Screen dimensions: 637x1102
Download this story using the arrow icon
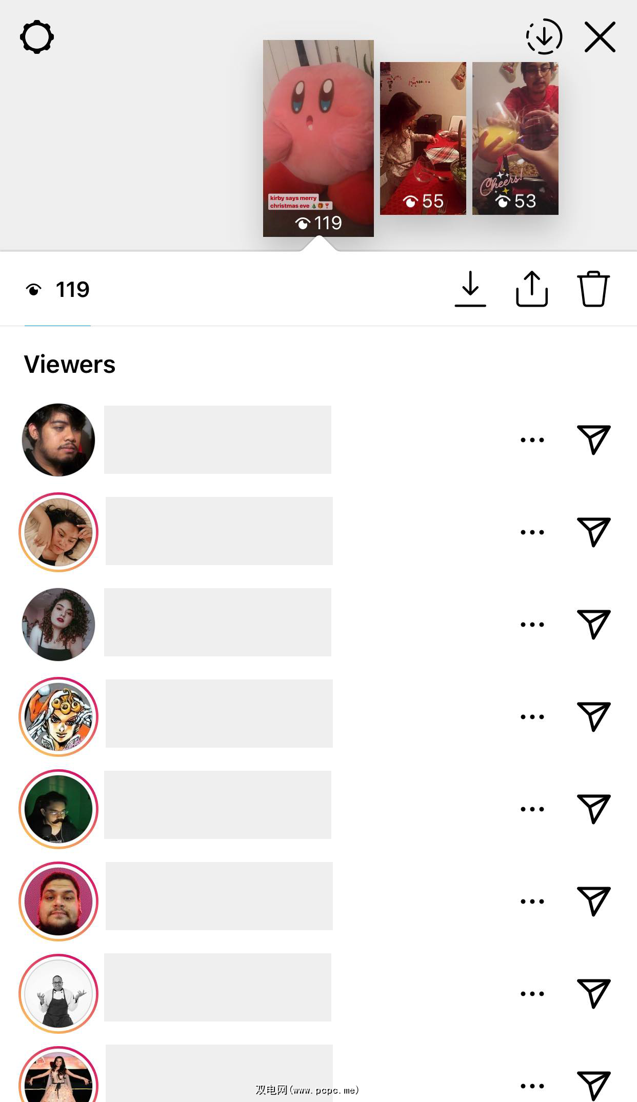(470, 289)
